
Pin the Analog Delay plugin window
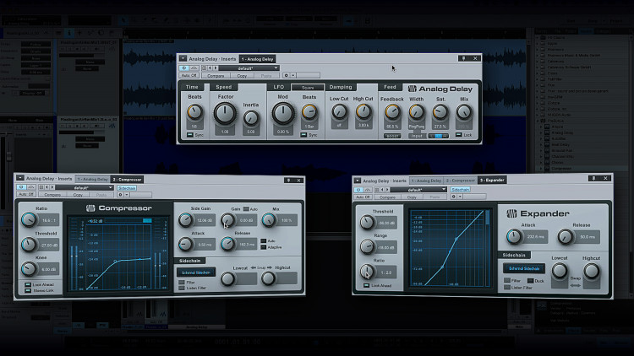coord(463,58)
